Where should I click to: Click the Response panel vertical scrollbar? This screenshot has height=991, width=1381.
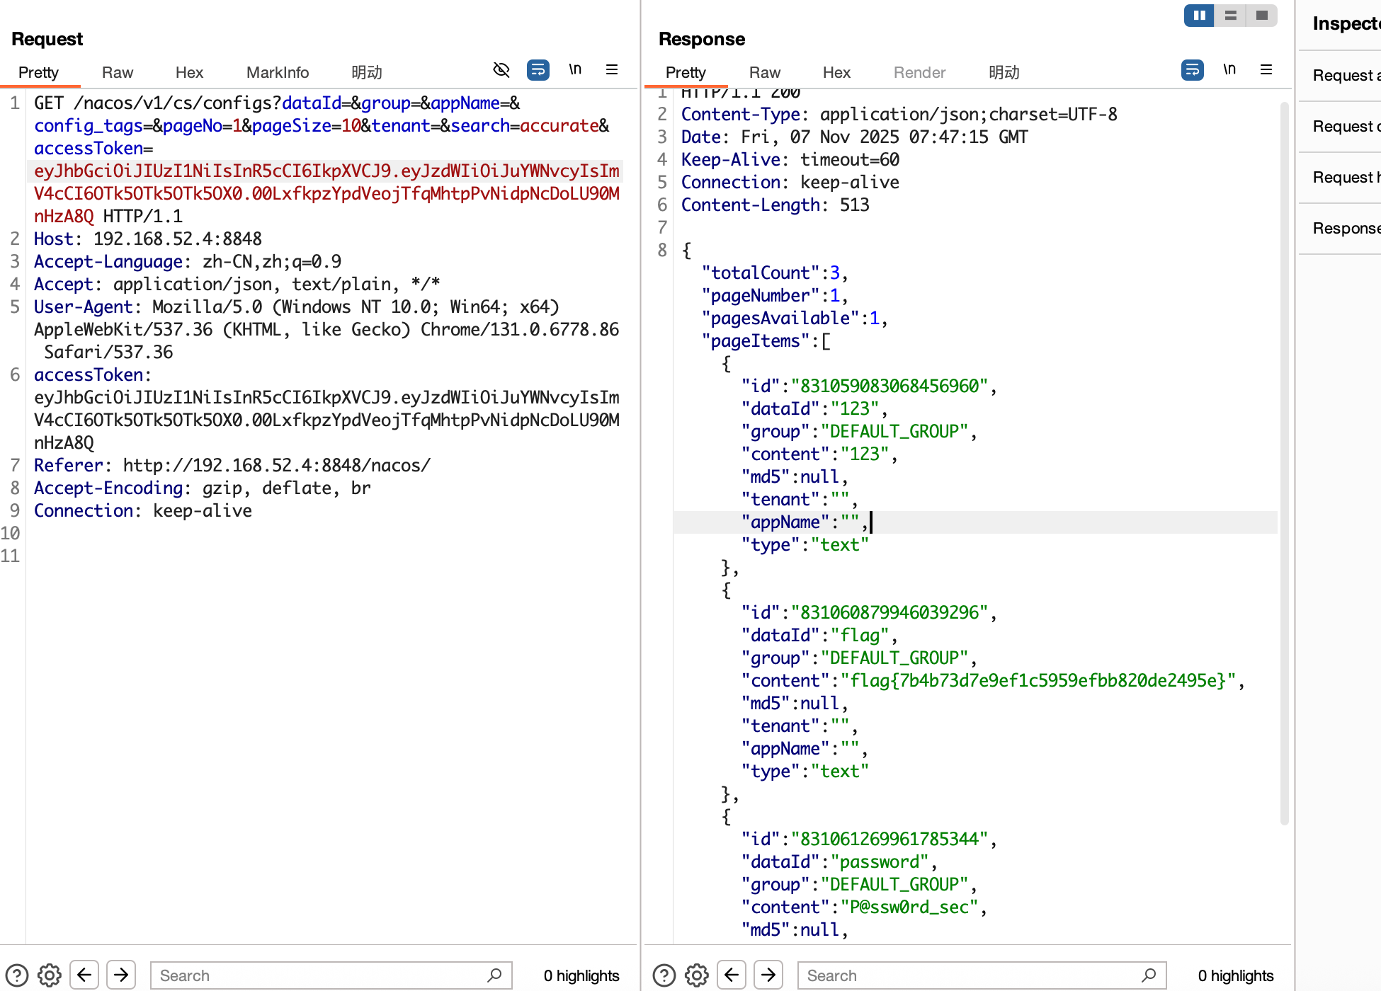point(1284,460)
